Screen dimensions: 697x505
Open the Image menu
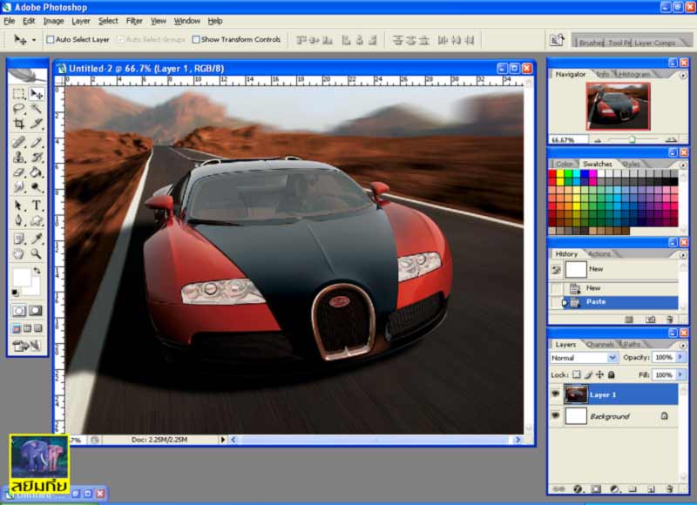tap(53, 21)
